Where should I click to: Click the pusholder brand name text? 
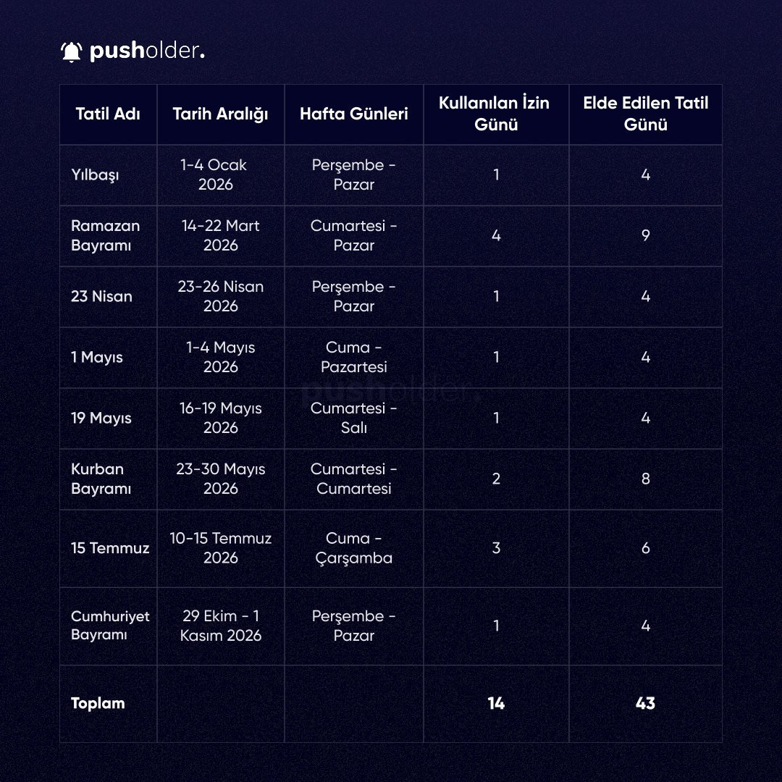coord(147,52)
